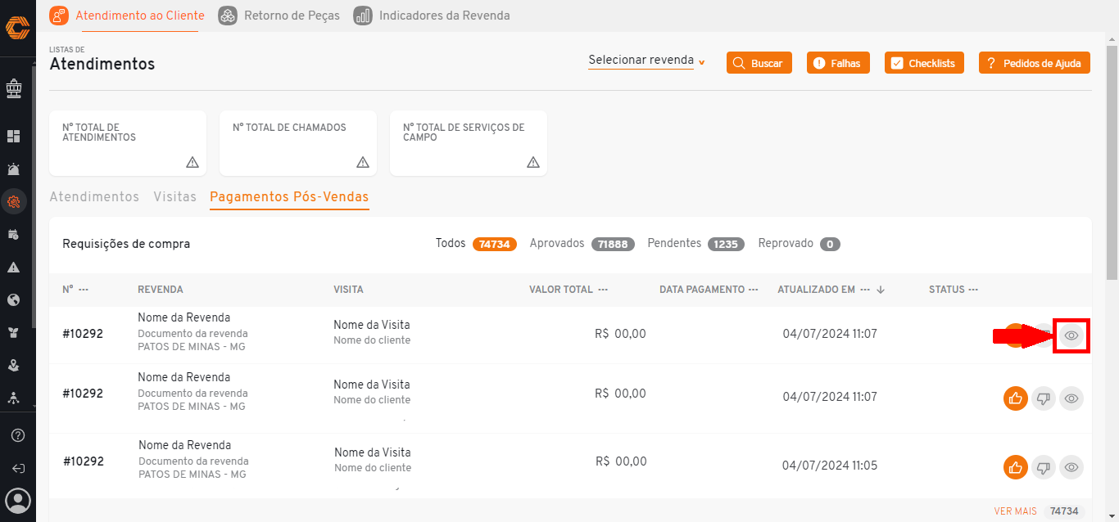1119x522 pixels.
Task: View details of the first listed request
Action: click(x=1071, y=335)
